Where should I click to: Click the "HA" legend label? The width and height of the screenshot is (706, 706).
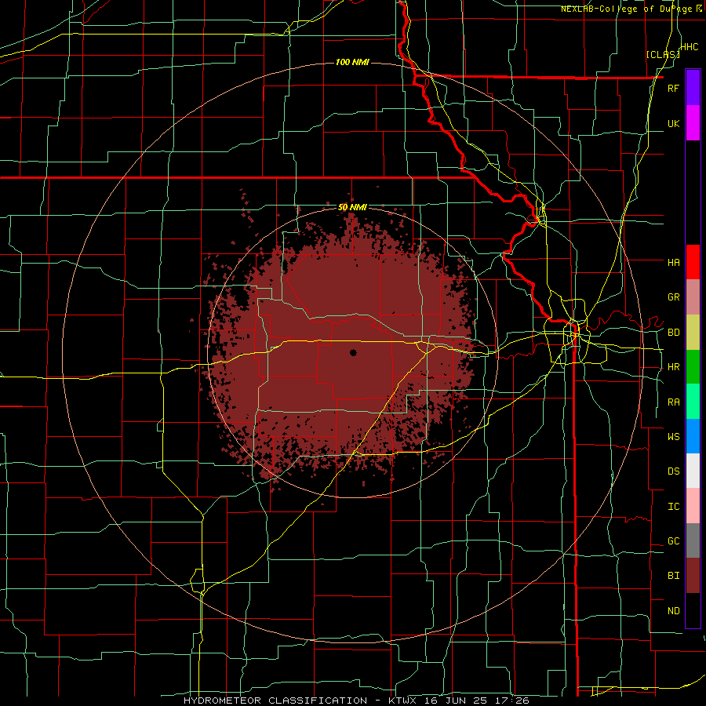(673, 262)
